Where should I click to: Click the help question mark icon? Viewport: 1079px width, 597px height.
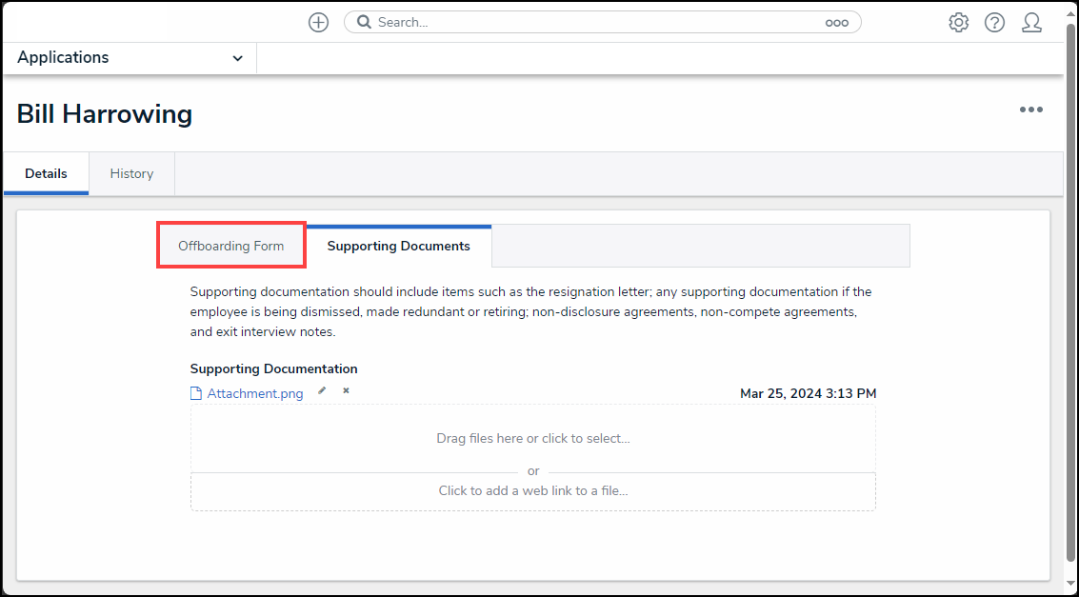click(994, 22)
